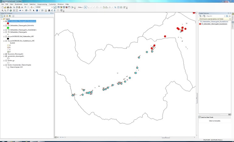Uncheck the ÖV_Haltestellen_Oberengadin_Busstationen layer
Screen dimensions: 234x142
click(x=6, y=21)
